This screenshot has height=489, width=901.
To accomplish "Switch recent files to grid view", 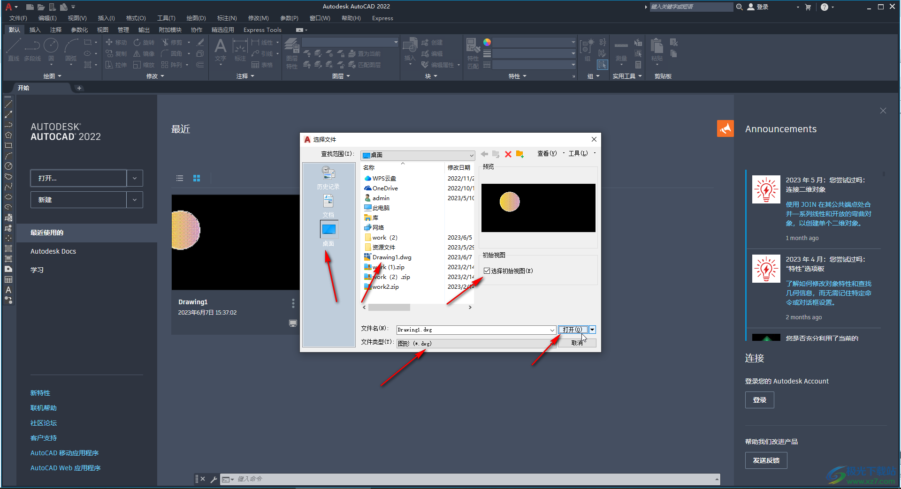I will pyautogui.click(x=197, y=178).
